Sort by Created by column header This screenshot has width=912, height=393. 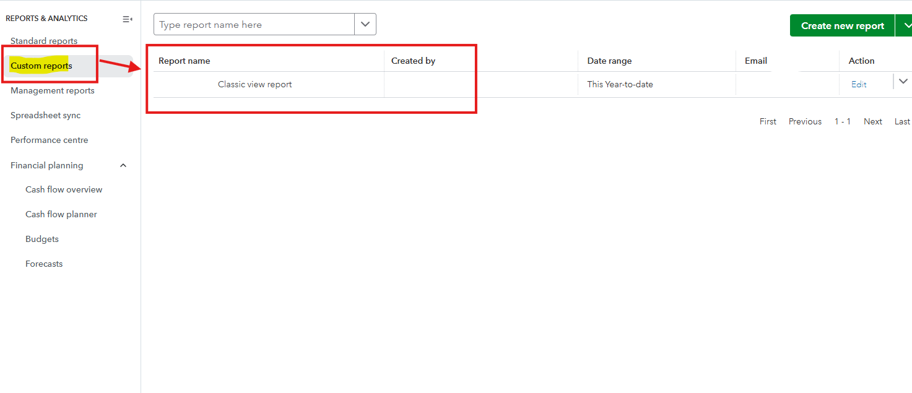[413, 61]
